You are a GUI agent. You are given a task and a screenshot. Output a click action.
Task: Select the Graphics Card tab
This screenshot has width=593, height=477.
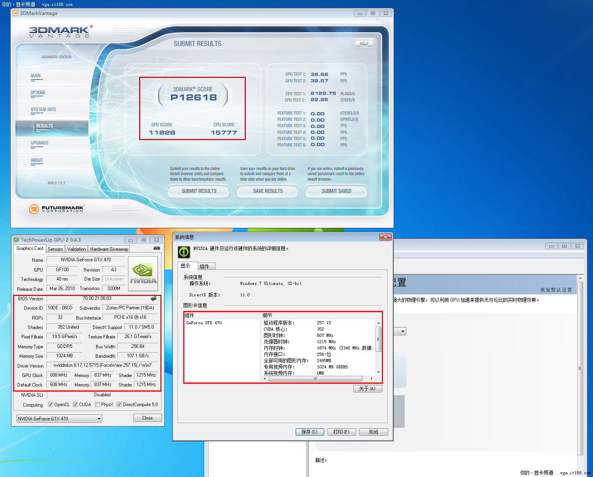[x=30, y=248]
